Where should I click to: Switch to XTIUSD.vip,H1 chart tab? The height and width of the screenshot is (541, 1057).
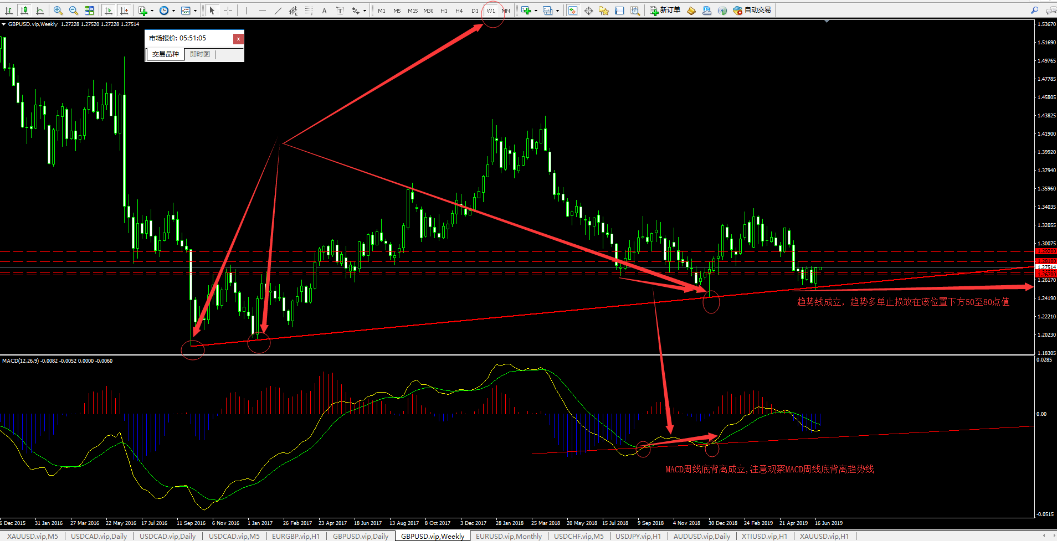(x=764, y=536)
